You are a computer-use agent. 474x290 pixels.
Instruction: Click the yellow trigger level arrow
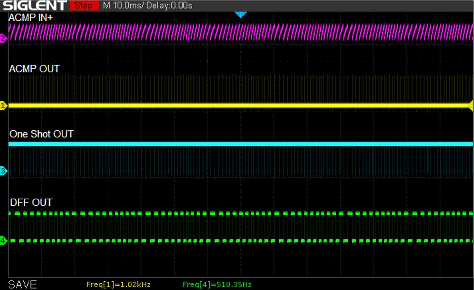click(471, 105)
